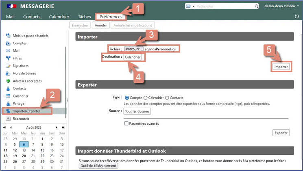Select the Compte export type radio button

[x=127, y=98]
